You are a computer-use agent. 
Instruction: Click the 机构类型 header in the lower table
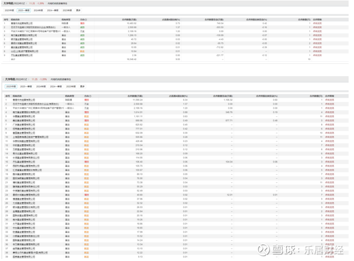70,96
